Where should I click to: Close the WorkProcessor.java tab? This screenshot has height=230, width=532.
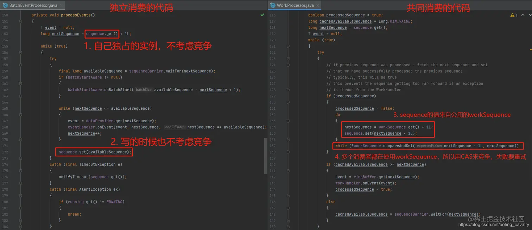318,6
